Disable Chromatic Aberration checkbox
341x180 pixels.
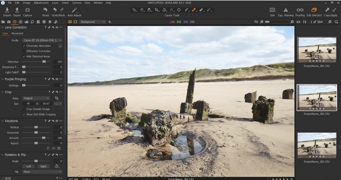click(x=24, y=46)
